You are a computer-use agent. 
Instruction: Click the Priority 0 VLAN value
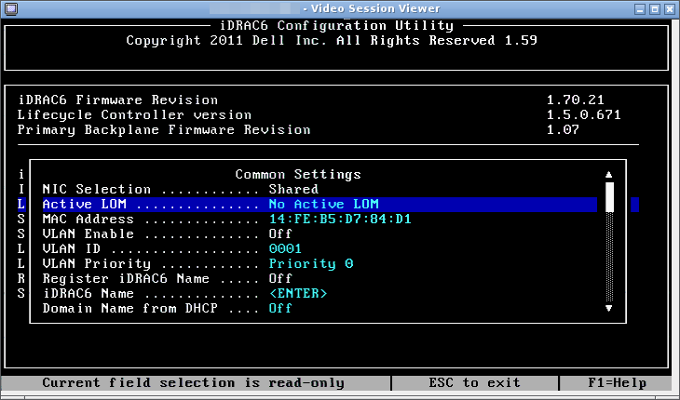click(x=311, y=263)
